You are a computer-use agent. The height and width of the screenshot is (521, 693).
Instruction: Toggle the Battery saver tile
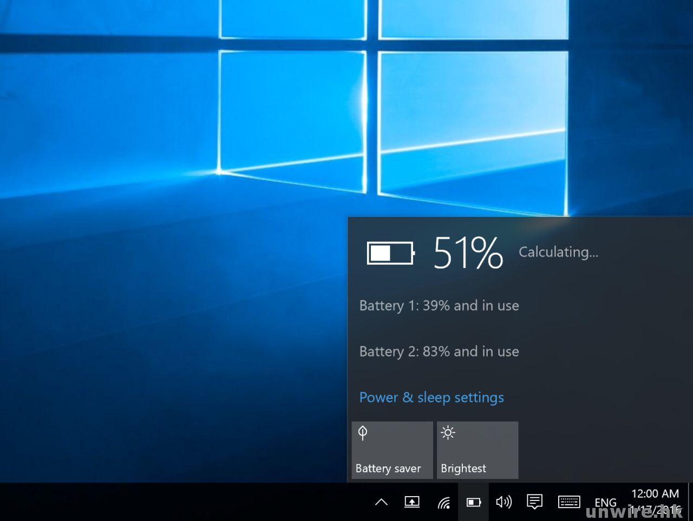(392, 450)
